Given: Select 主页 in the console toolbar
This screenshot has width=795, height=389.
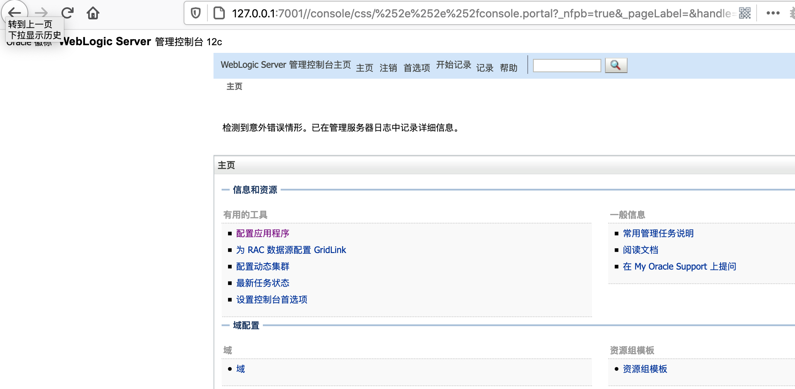Looking at the screenshot, I should point(364,68).
